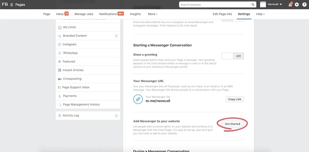Open WhatsApp settings
This screenshot has height=152, width=309.
coord(88,53)
